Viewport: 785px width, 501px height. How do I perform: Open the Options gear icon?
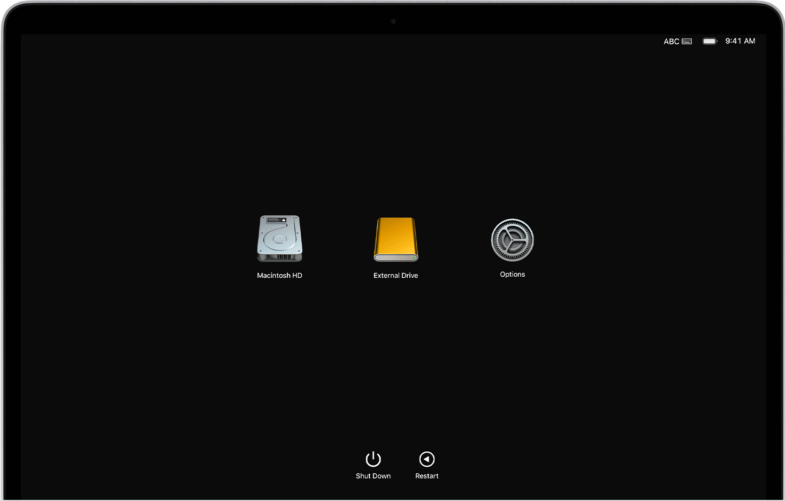tap(513, 240)
